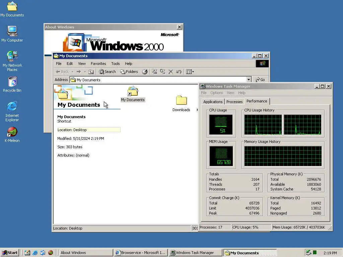Click the 'Location: Desktop' status bar text

tap(68, 228)
